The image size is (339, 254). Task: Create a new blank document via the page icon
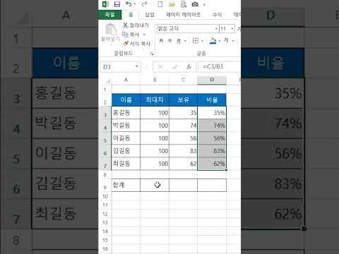click(x=160, y=4)
